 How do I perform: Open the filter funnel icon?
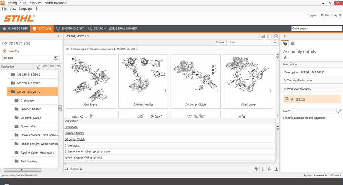[256, 169]
